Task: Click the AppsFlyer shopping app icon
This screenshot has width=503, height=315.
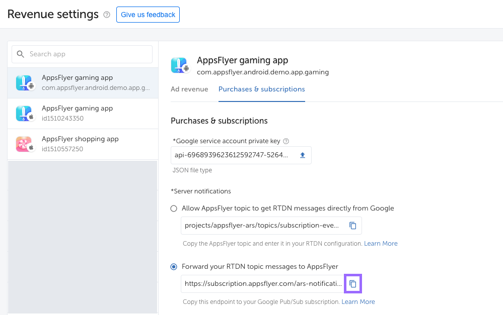Action: click(x=24, y=144)
